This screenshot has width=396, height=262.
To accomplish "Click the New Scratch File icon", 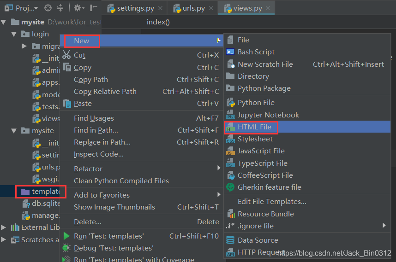I will point(231,64).
